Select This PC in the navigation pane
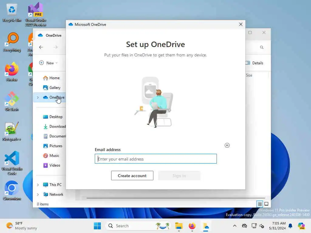The height and width of the screenshot is (233, 311). tap(52, 185)
